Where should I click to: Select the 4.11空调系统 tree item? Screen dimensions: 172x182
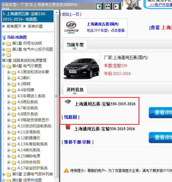tap(29, 132)
